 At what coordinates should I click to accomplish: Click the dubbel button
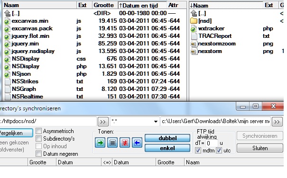tap(167, 138)
